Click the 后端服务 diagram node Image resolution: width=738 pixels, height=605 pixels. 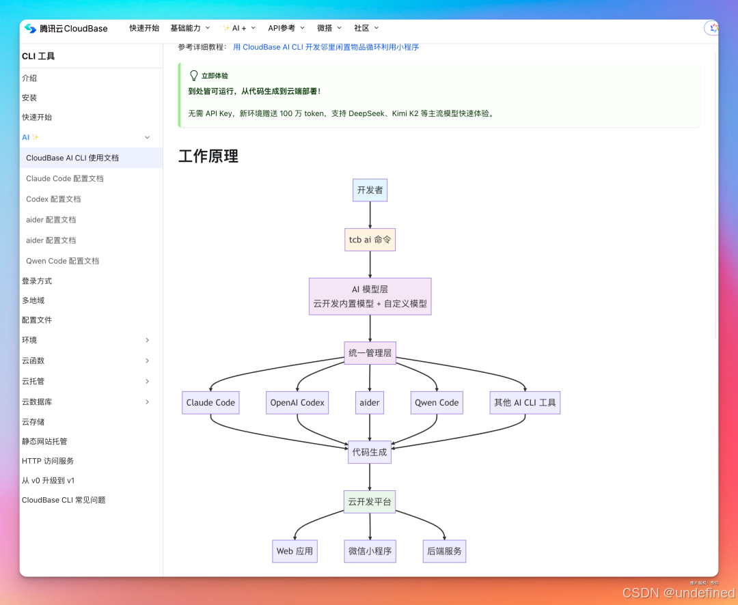point(444,551)
